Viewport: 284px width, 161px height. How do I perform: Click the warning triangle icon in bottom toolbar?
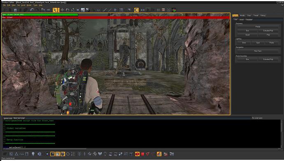(16, 154)
